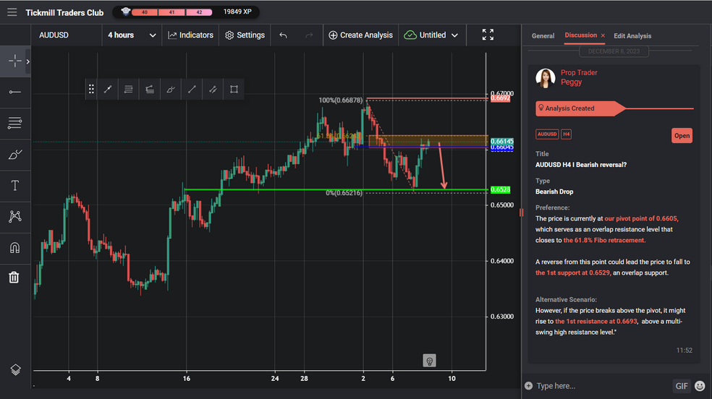Click the 100%(0.66878) Fibonacci label
Viewport: 712px width, 399px height.
click(x=341, y=100)
